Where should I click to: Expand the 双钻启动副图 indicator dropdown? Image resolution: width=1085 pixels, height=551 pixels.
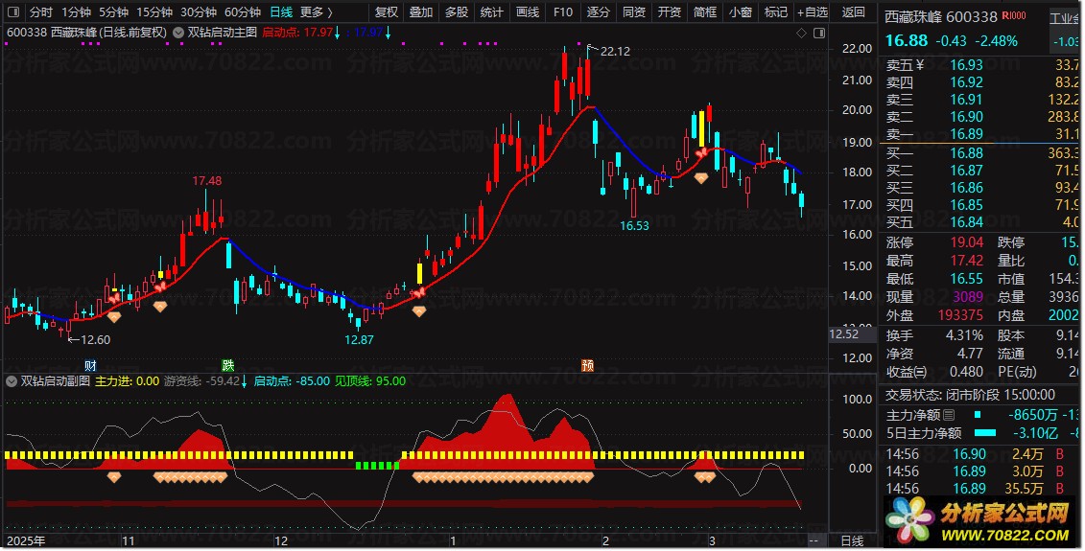pos(12,380)
